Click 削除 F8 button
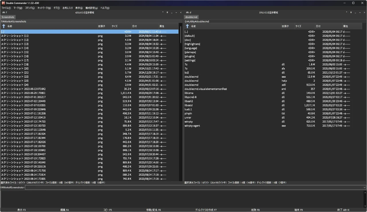Viewport: 367px width, 212px height. coord(255,210)
